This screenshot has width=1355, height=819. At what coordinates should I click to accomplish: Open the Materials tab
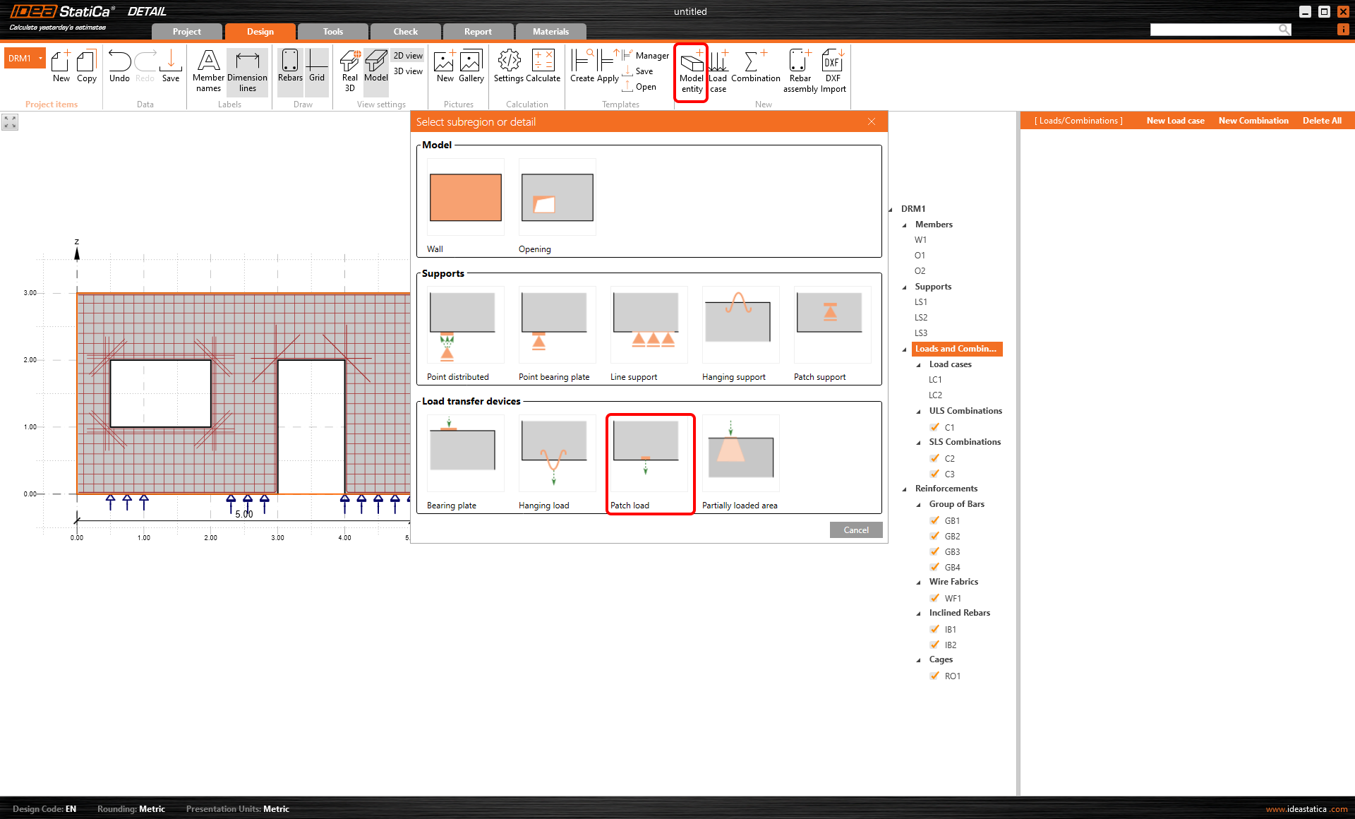550,31
